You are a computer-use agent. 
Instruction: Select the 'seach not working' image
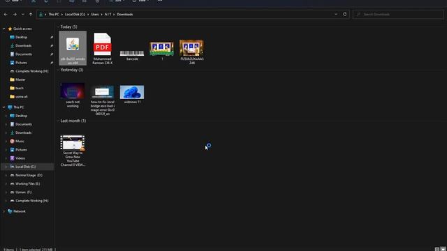point(73,95)
